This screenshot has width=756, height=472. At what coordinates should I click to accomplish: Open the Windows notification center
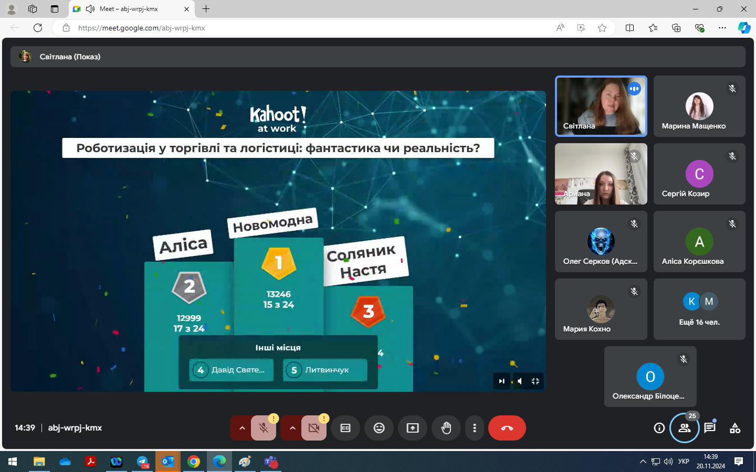pyautogui.click(x=739, y=462)
